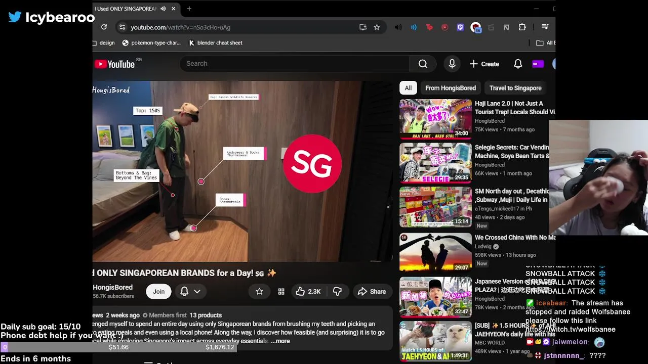
Task: Open the Haji Lane 2.0 video thumbnail
Action: coord(435,119)
